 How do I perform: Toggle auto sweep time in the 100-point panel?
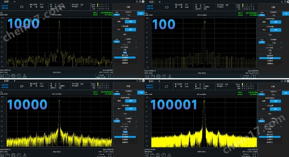pyautogui.click(x=262, y=15)
